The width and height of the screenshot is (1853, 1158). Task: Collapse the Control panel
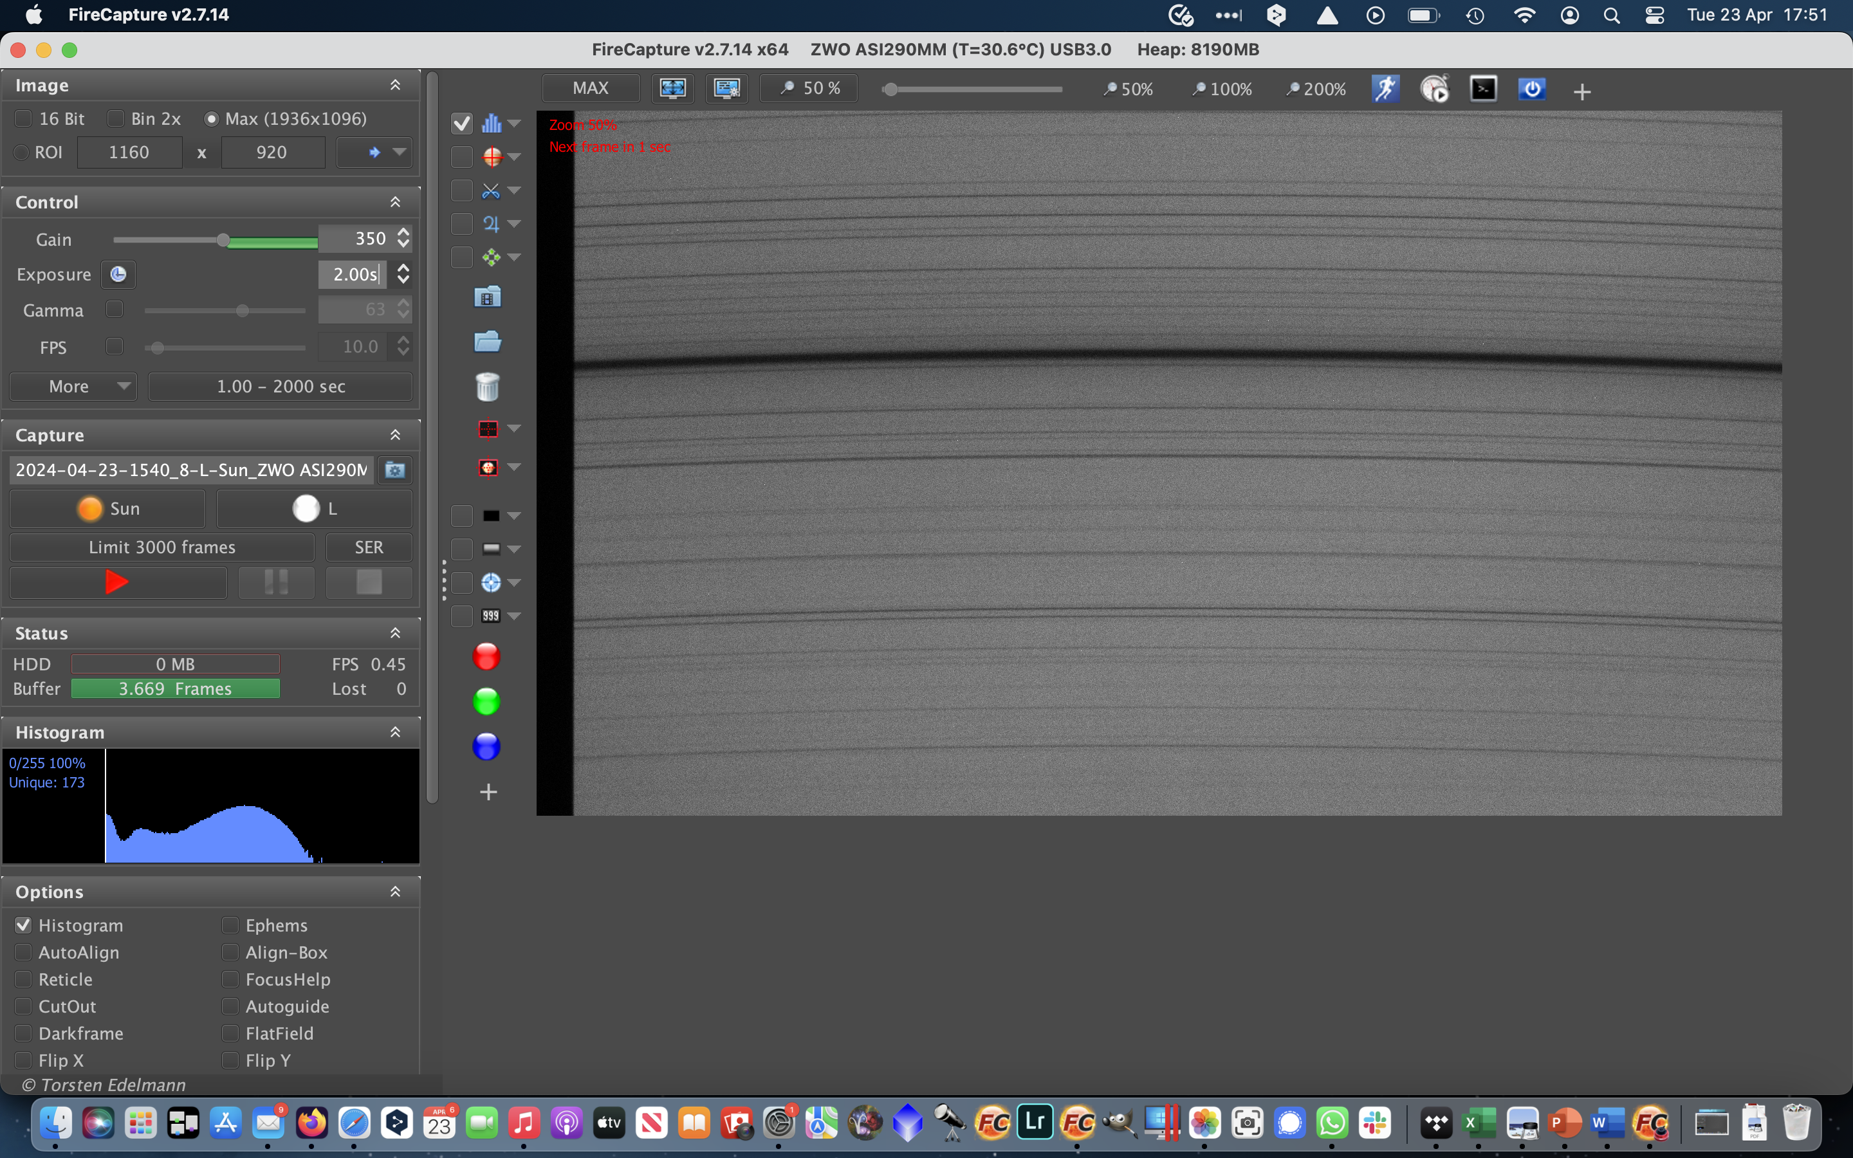point(395,202)
